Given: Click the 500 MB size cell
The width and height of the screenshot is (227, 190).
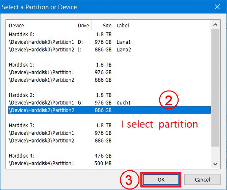Looking at the screenshot, I should tap(103, 163).
